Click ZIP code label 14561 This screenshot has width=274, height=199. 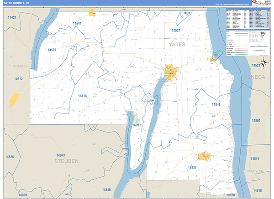124,9
